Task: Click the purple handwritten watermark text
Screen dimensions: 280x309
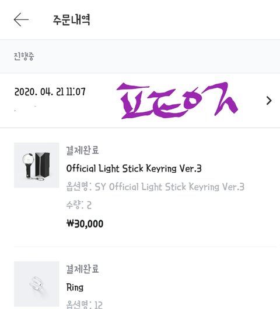Action: click(x=177, y=101)
